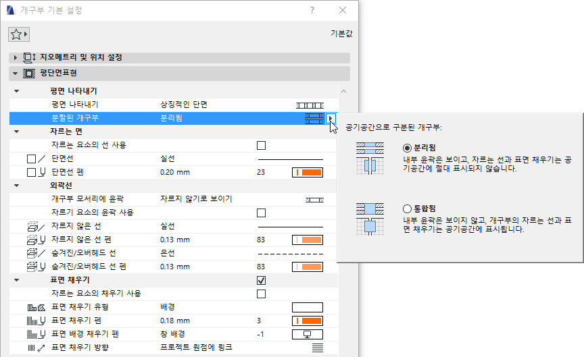Close the 개구부 기본 설정 dialog
This screenshot has height=357, width=584.
click(x=343, y=10)
